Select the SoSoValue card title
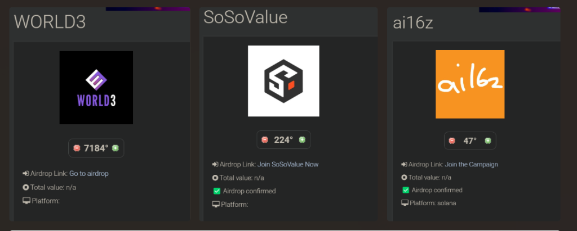The image size is (577, 231). tap(246, 17)
